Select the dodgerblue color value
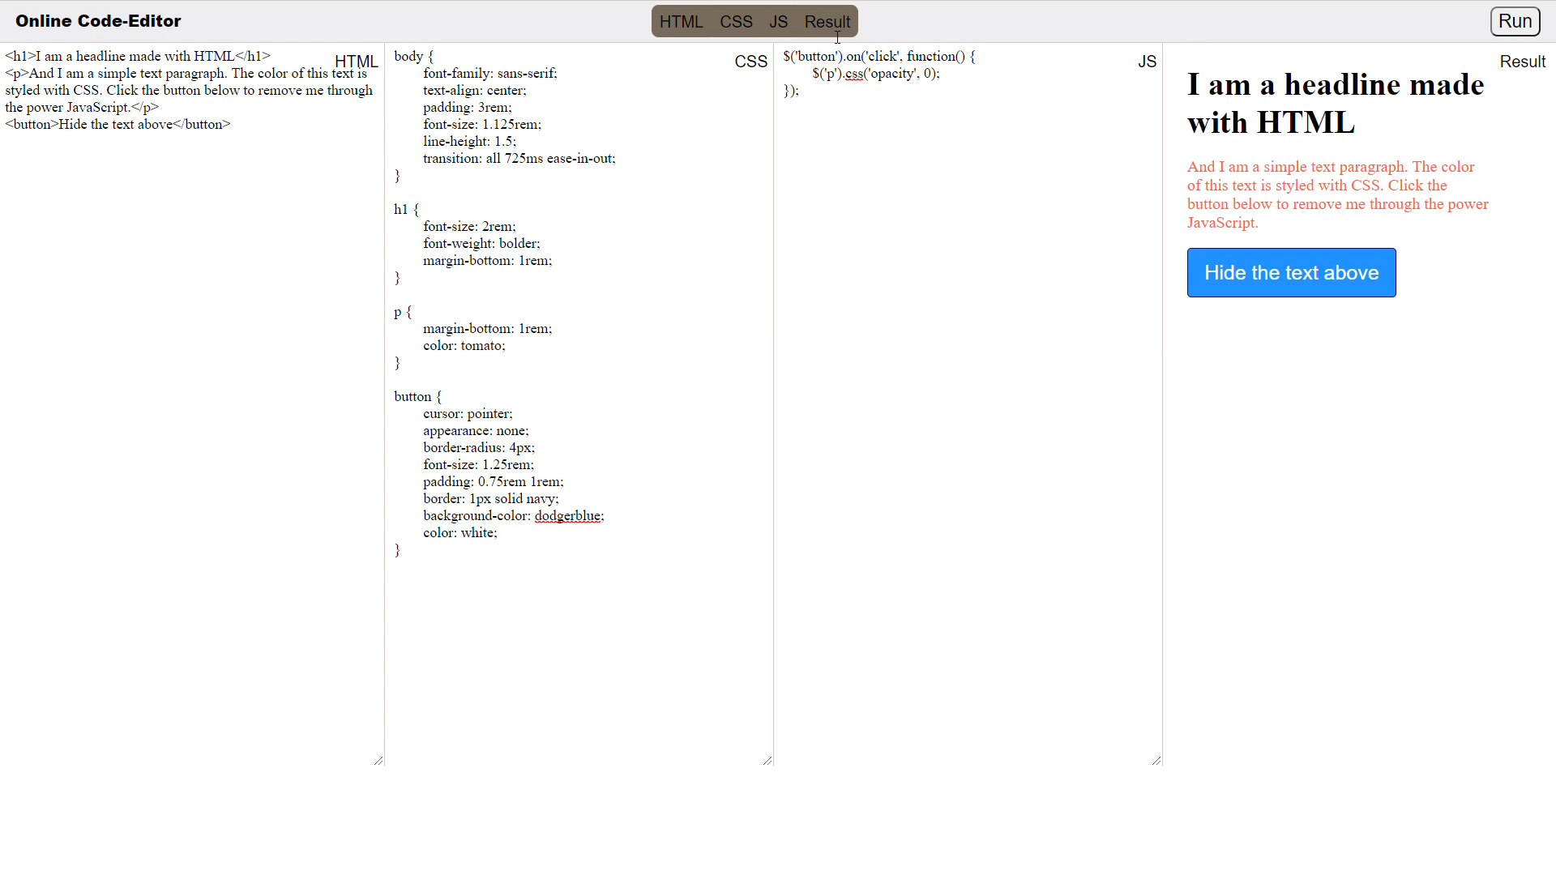Screen dimensions: 1556x875 [x=567, y=516]
